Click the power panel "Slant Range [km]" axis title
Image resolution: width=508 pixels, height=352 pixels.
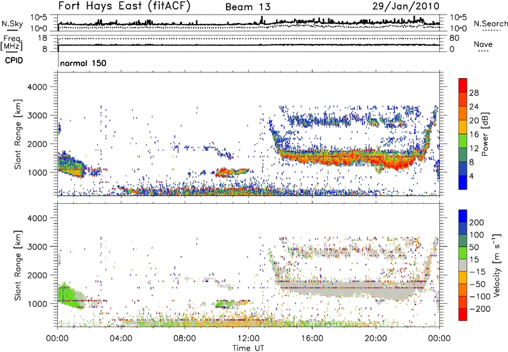pyautogui.click(x=18, y=134)
